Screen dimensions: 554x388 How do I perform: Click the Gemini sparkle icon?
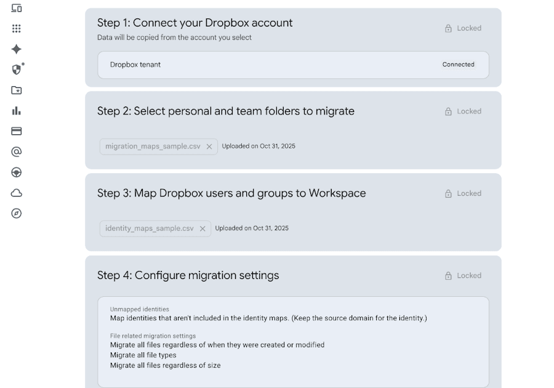click(17, 49)
